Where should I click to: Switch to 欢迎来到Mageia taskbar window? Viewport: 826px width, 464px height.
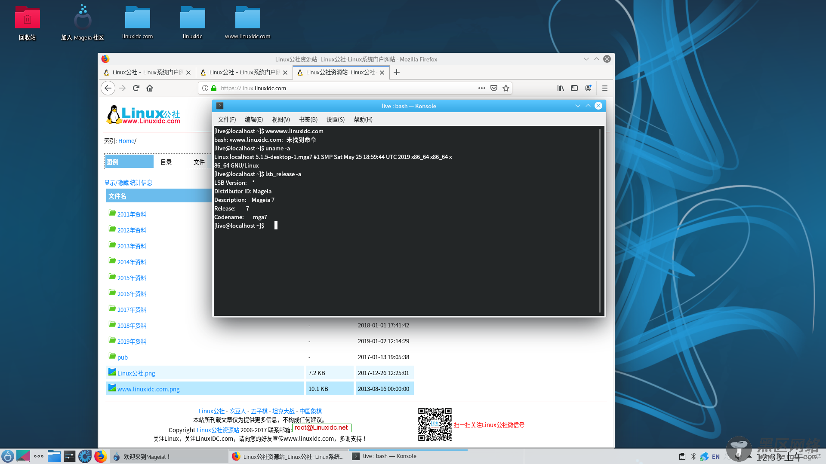[169, 457]
